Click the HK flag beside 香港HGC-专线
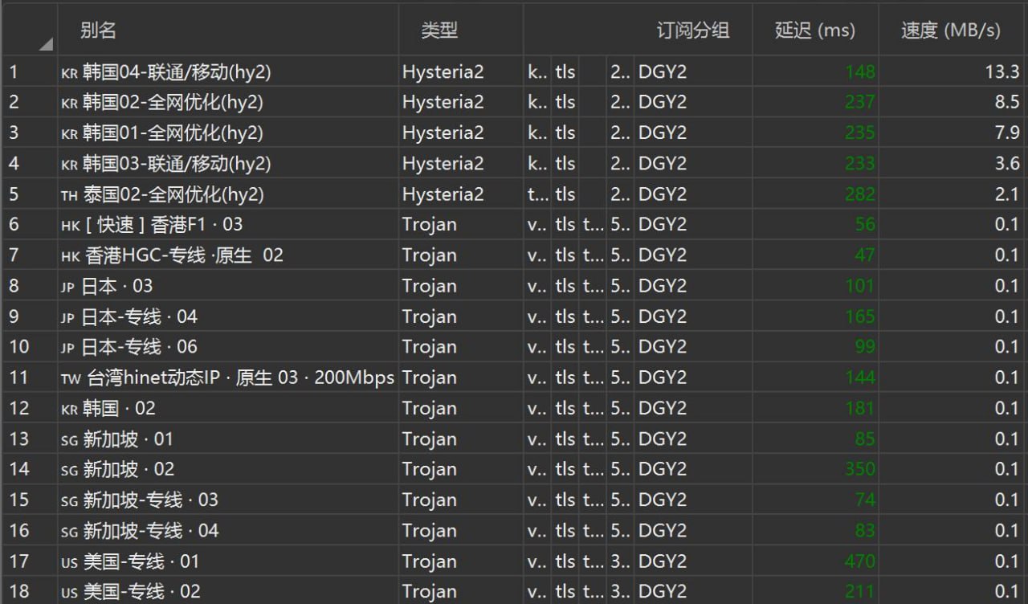Screen dimensions: 1028x604 pyautogui.click(x=70, y=256)
